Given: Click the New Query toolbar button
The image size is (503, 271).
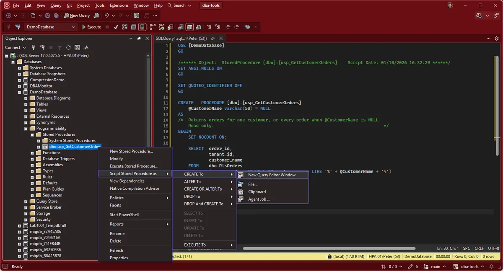Looking at the screenshot, I should pos(77,15).
